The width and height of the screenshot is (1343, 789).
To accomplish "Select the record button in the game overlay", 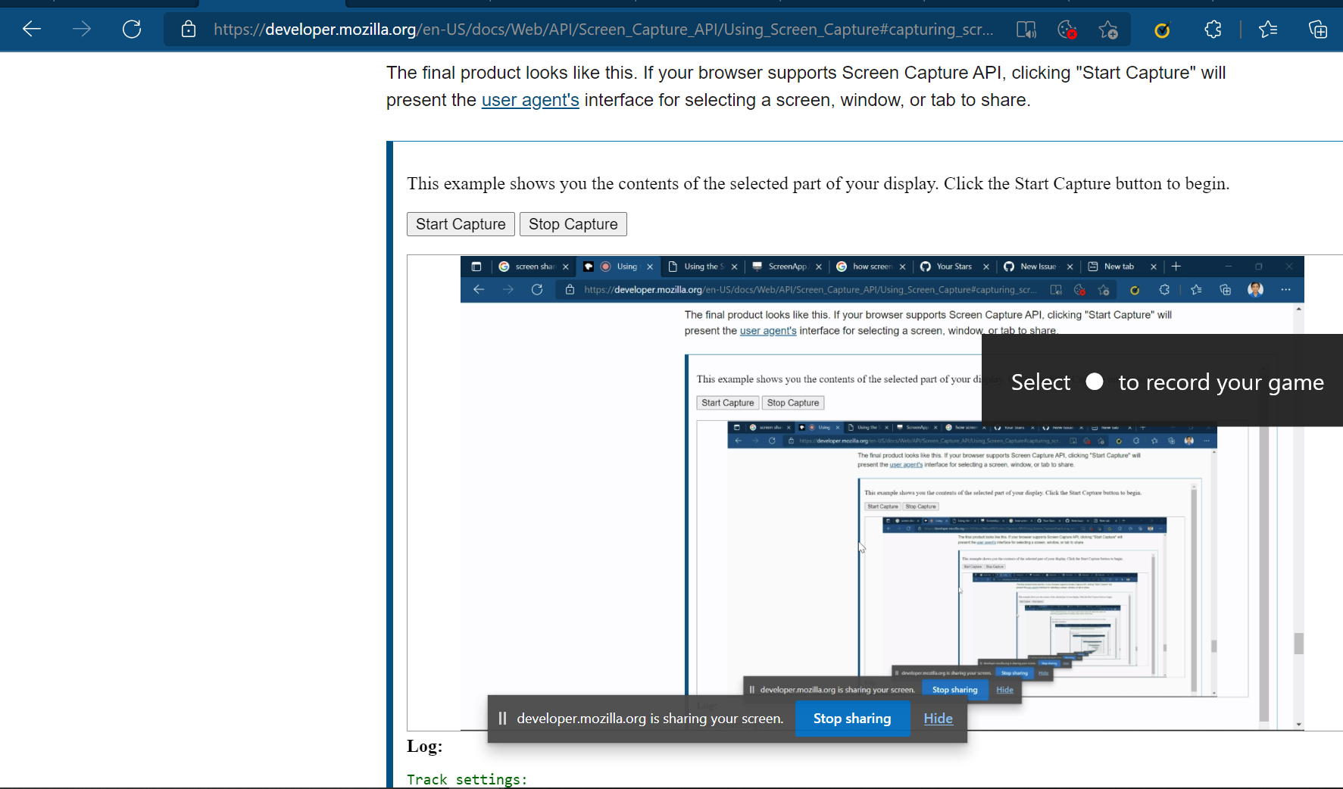I will pos(1094,382).
